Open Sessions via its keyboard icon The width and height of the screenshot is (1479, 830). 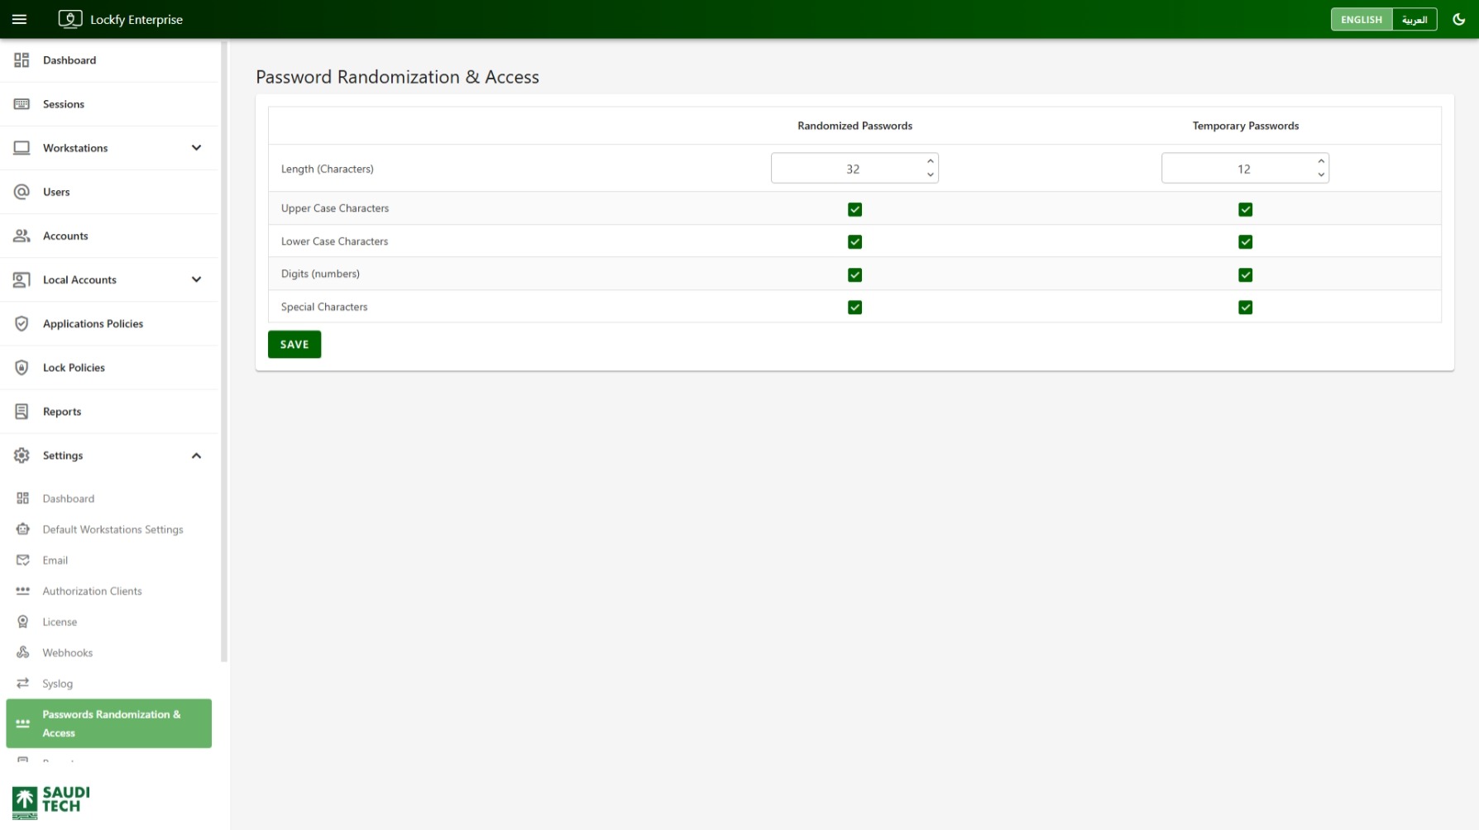click(22, 104)
